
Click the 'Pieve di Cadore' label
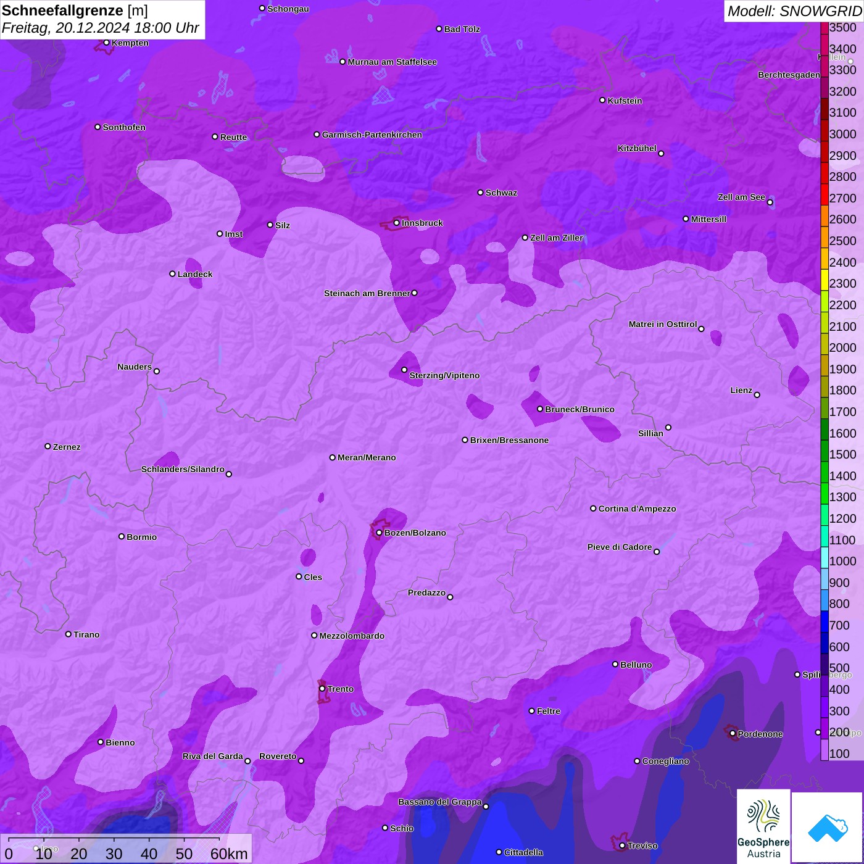[620, 547]
